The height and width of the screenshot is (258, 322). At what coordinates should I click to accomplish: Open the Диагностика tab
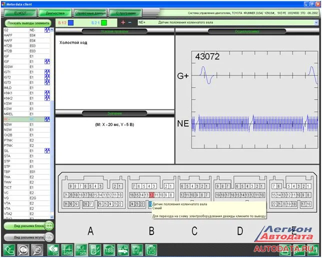point(54,12)
